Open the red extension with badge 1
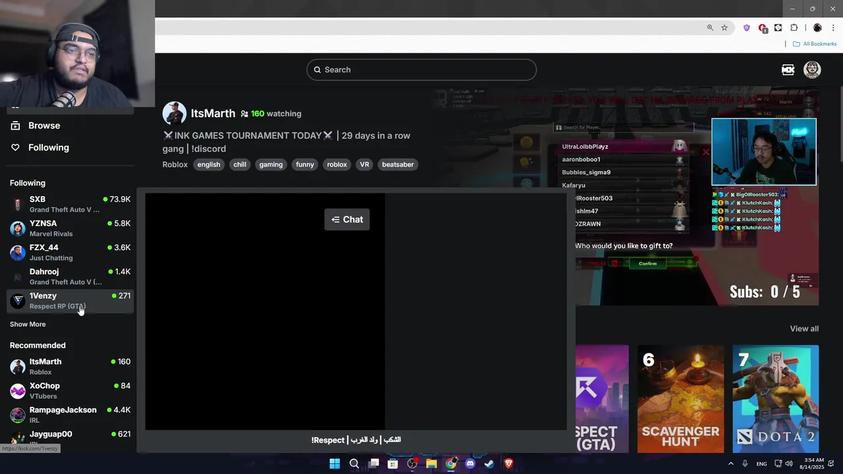 click(763, 28)
